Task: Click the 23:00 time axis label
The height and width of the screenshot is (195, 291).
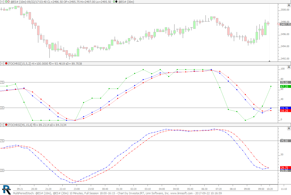Action: coord(77,189)
